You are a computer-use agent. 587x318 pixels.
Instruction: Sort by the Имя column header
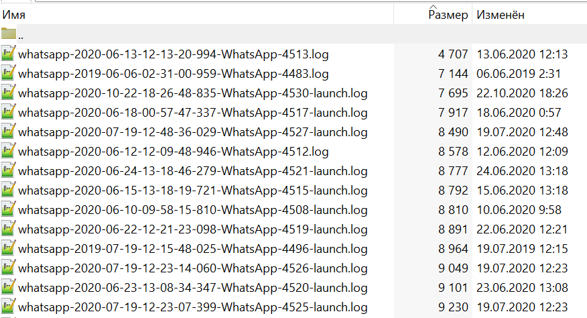[x=201, y=14]
